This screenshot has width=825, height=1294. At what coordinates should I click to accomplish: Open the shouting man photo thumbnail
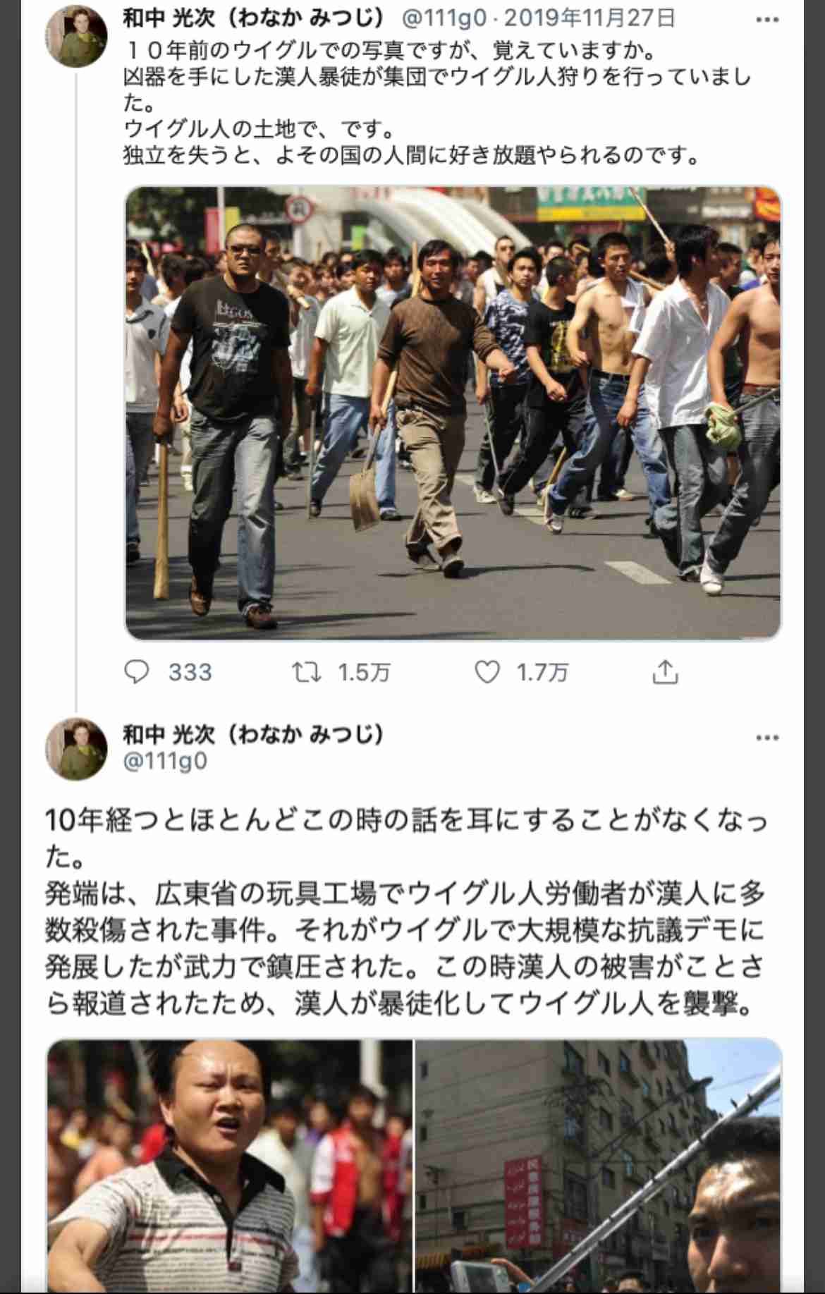coord(229,1166)
